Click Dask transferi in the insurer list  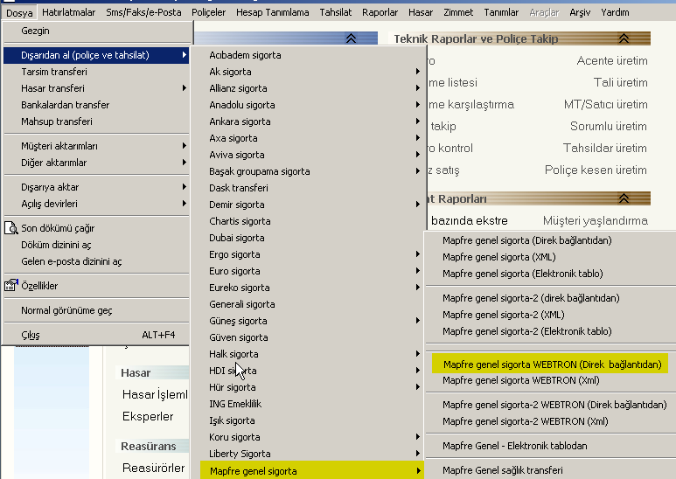[239, 188]
